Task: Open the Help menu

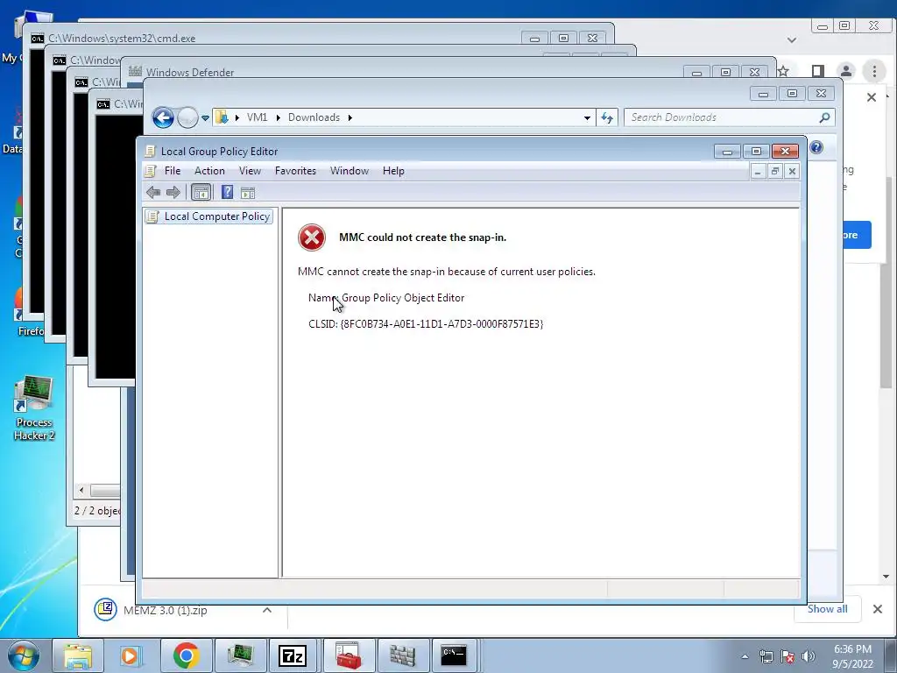Action: (x=393, y=171)
